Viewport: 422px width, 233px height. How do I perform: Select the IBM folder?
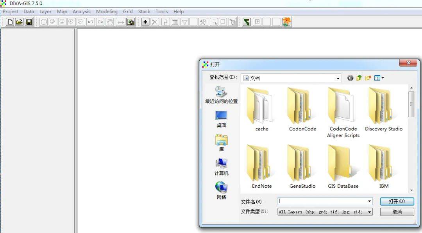coord(384,167)
